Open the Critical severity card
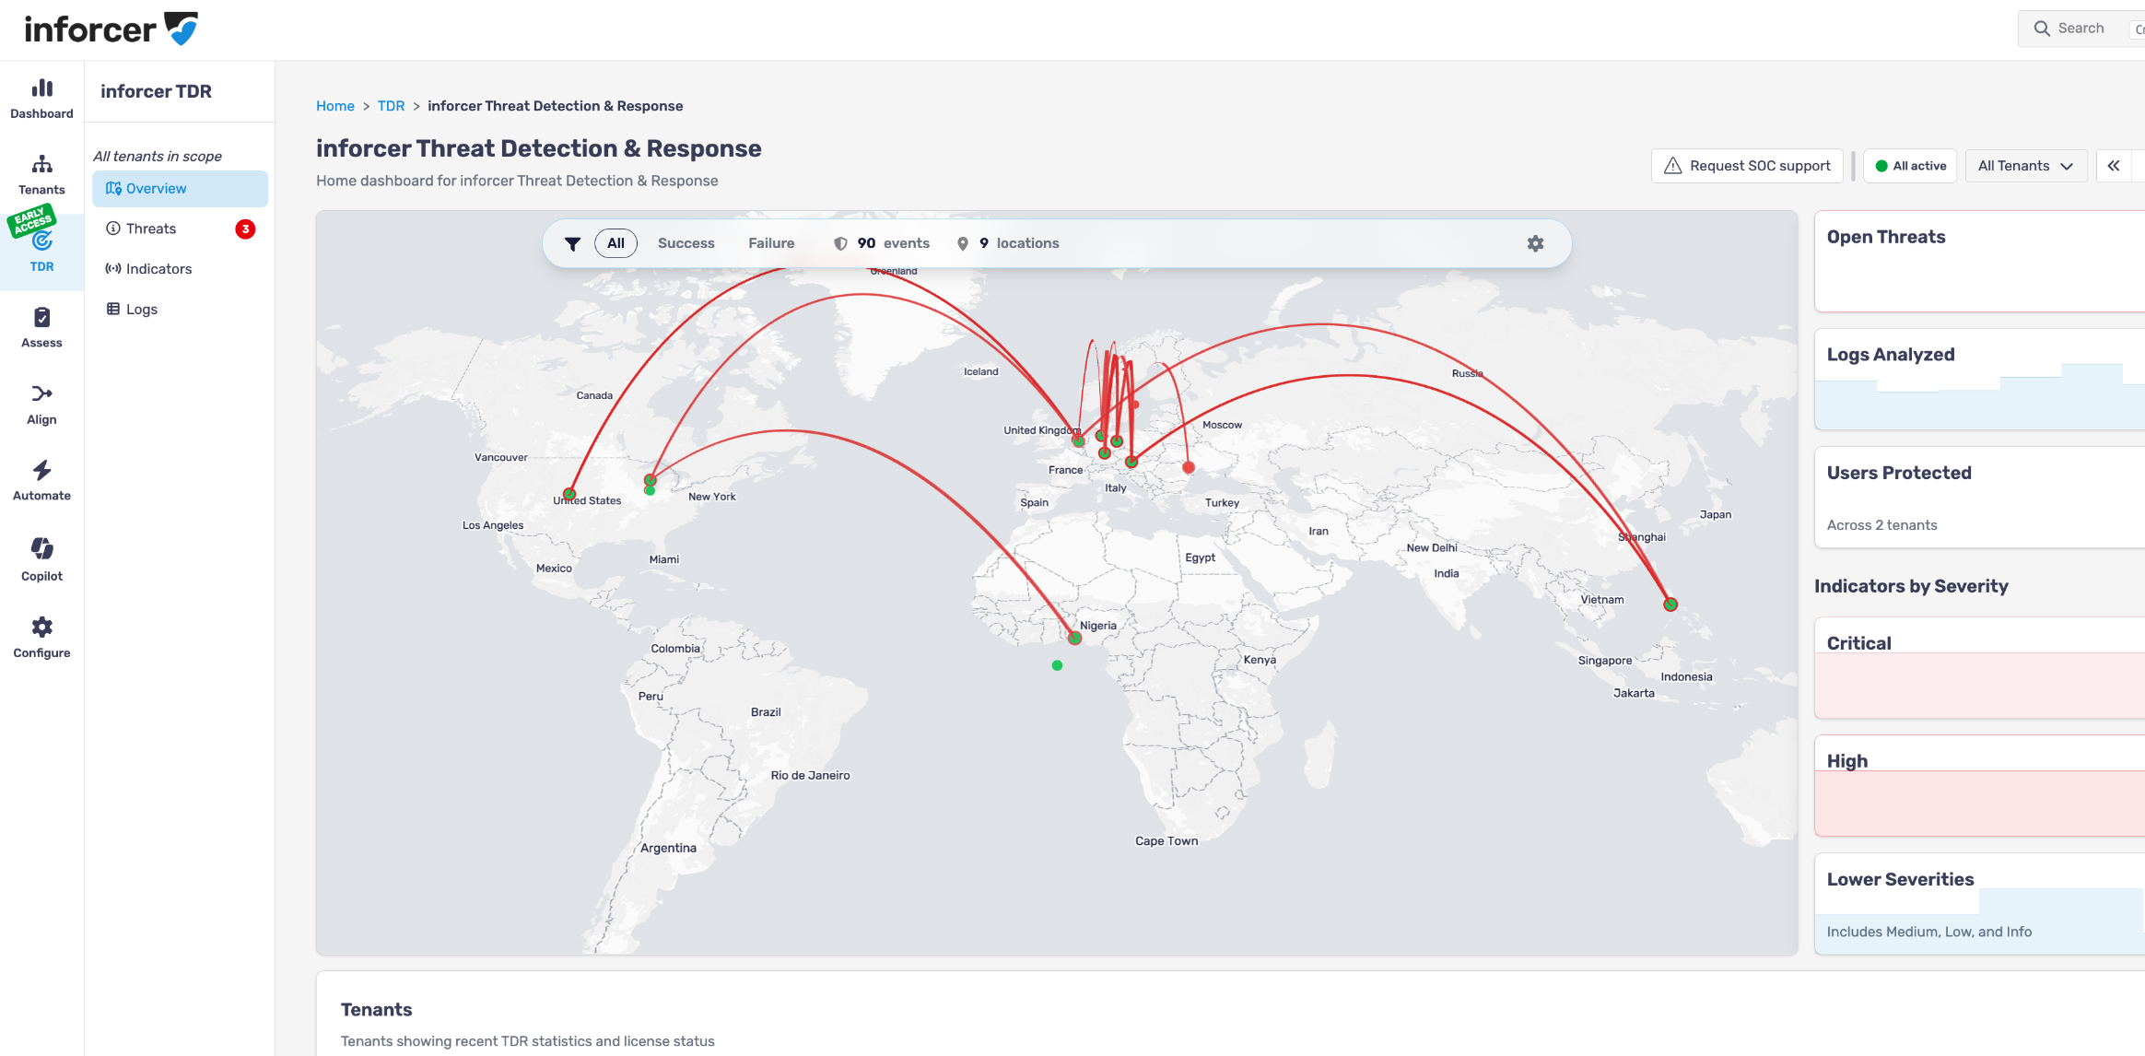This screenshot has width=2145, height=1056. [1979, 668]
